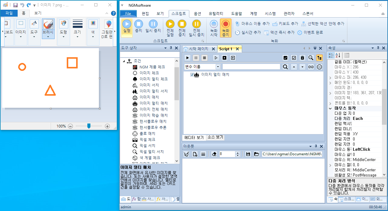The image size is (388, 211).
Task: Collapse the 조건 tree node
Action: 124,61
